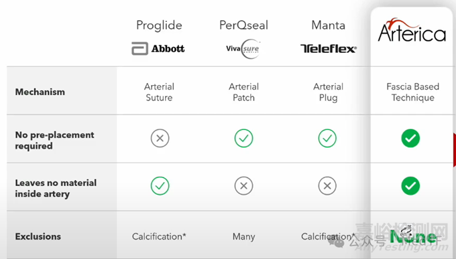Click the Many exclusions text under PerQseal
The image size is (456, 259).
(x=243, y=237)
